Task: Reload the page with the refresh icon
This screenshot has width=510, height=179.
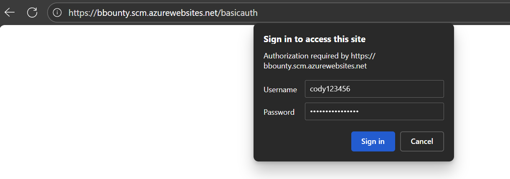Action: (32, 13)
